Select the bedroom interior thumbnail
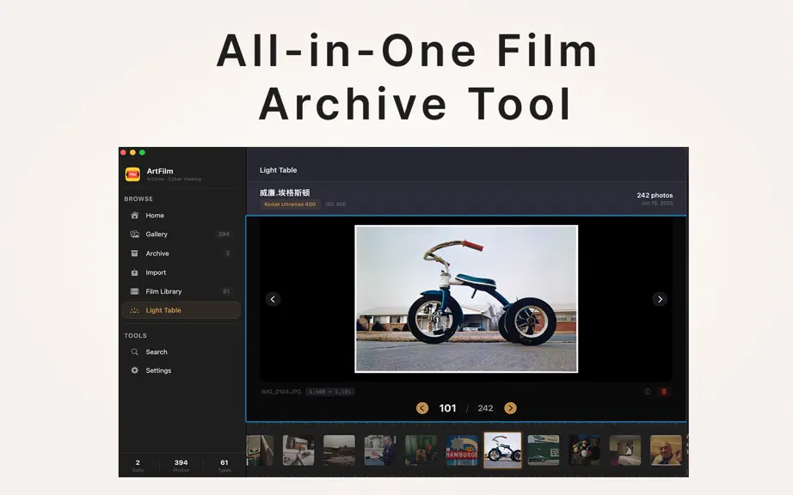793x495 pixels. tap(625, 450)
